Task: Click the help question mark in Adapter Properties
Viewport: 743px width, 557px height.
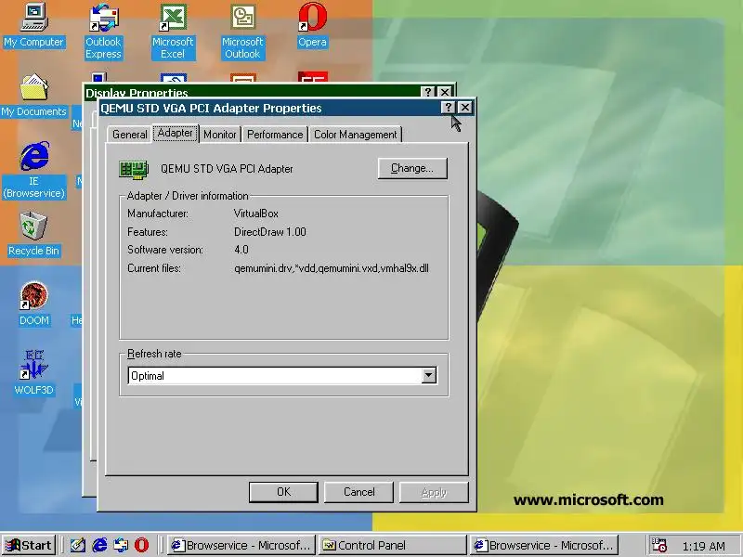Action: [448, 108]
